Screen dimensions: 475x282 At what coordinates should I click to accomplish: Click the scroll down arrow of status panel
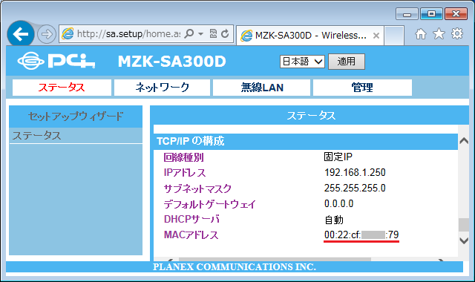[464, 240]
